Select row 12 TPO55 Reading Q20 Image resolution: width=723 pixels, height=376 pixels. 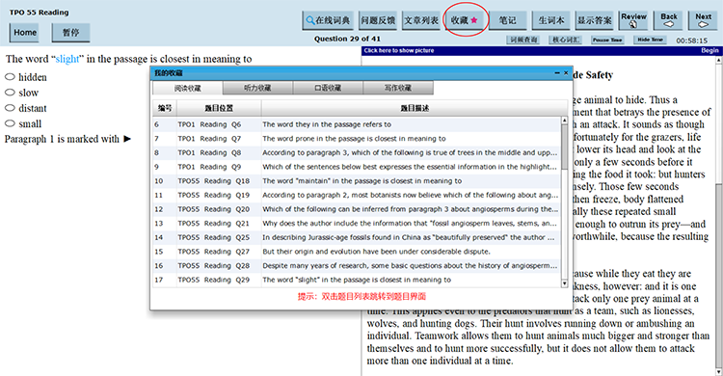[x=357, y=209]
